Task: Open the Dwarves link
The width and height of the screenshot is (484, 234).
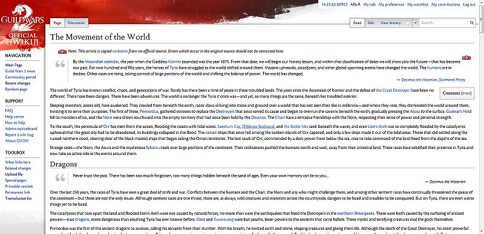Action: point(258,118)
